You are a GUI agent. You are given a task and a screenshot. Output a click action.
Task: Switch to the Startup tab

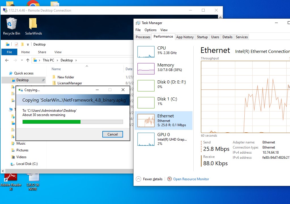[202, 37]
